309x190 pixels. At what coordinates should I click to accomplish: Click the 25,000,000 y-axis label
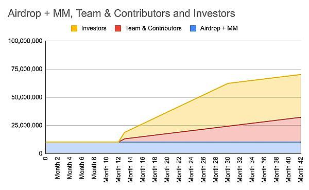point(27,125)
